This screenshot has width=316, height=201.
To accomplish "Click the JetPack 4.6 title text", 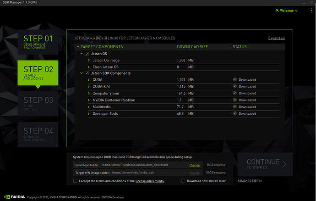I will point(125,38).
